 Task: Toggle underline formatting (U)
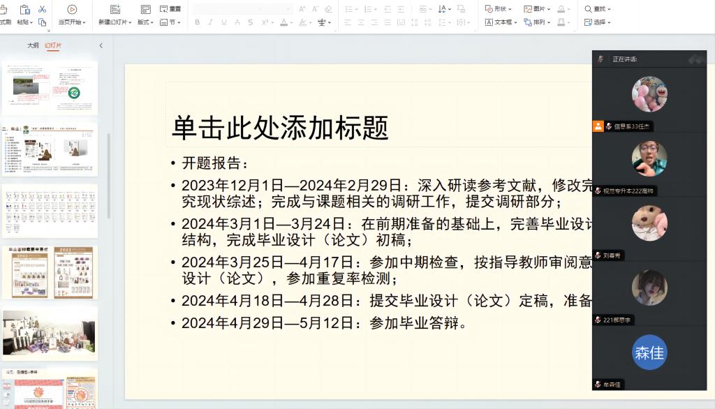224,22
